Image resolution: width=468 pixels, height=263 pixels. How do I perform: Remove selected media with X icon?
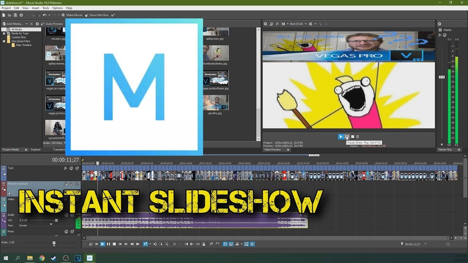(31, 24)
